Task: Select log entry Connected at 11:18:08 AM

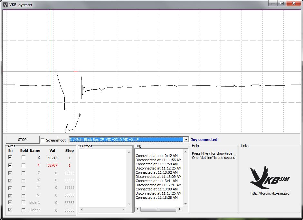Action: (x=156, y=189)
